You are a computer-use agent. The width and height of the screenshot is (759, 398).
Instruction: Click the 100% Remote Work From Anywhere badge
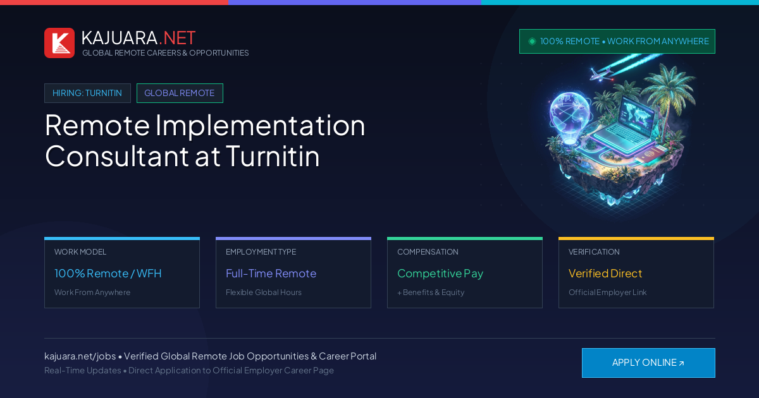(x=617, y=41)
